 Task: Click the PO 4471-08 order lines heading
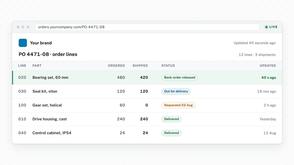(x=48, y=54)
